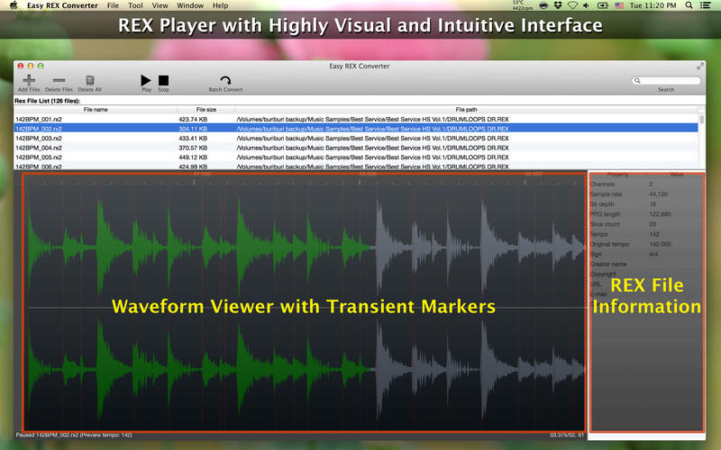Toggle fullscreen via window corner arrows icon

pos(700,66)
